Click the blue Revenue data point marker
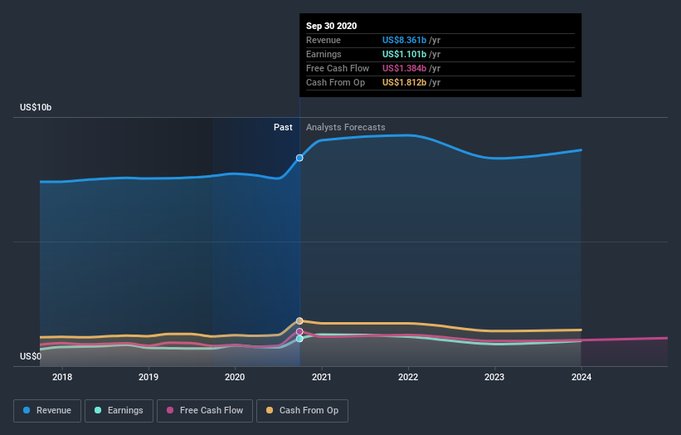 point(299,158)
